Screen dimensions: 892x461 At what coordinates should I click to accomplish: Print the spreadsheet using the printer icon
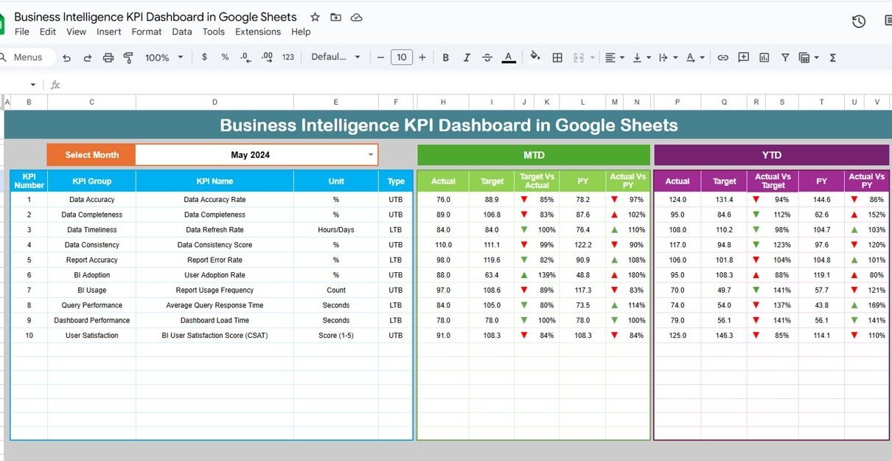pyautogui.click(x=108, y=58)
